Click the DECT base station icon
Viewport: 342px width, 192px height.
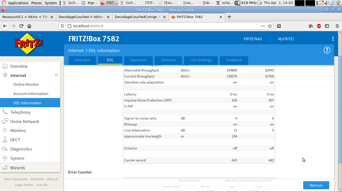coord(5,139)
